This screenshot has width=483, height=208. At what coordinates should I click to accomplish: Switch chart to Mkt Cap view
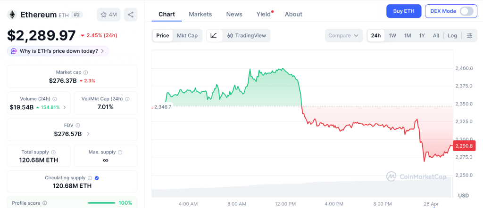(187, 35)
